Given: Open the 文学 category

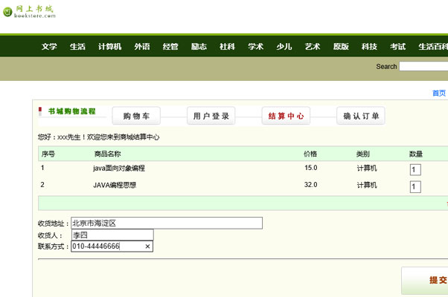Looking at the screenshot, I should 49,47.
